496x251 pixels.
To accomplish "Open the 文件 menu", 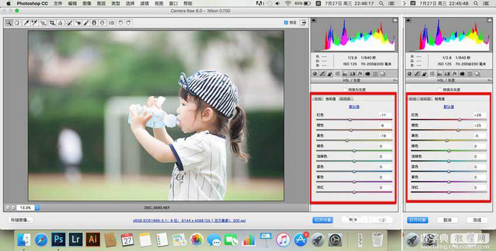I will click(x=58, y=4).
